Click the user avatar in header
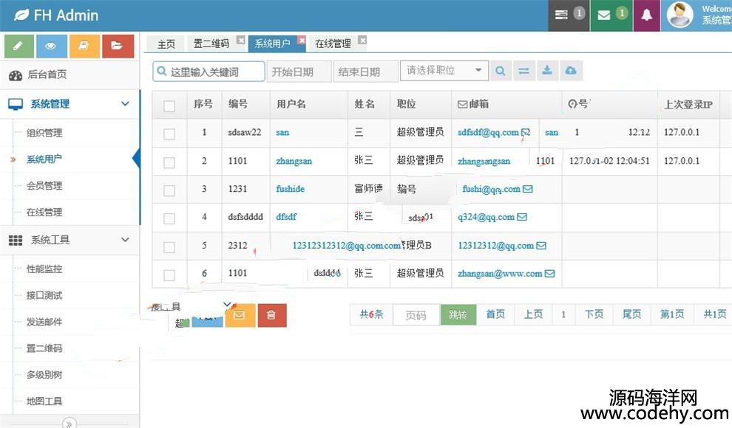Image resolution: width=732 pixels, height=428 pixels. tap(680, 15)
